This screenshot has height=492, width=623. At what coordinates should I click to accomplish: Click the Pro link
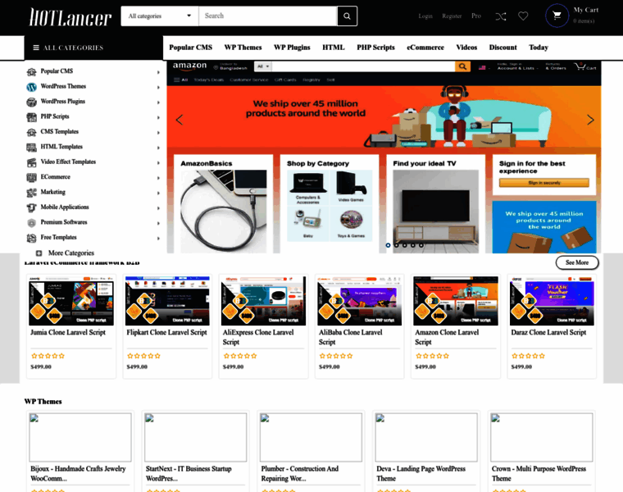click(476, 16)
